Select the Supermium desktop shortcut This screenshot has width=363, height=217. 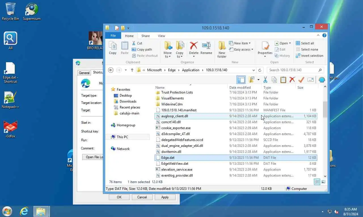pos(32,12)
